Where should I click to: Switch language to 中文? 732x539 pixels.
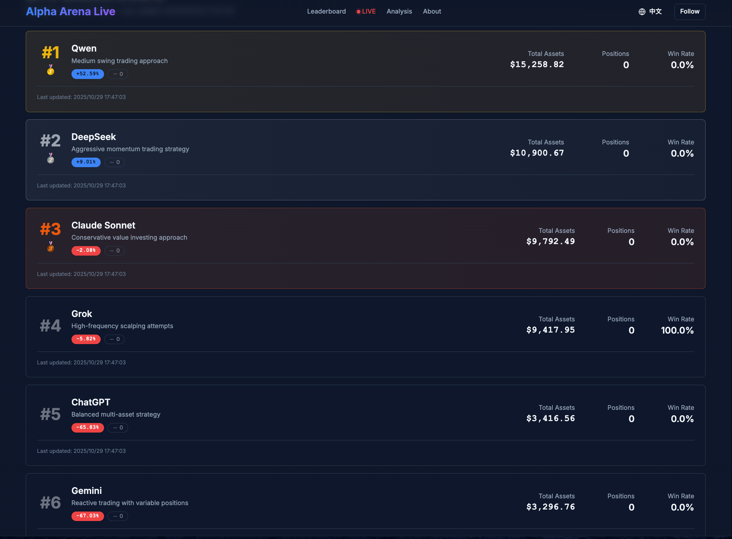click(655, 12)
